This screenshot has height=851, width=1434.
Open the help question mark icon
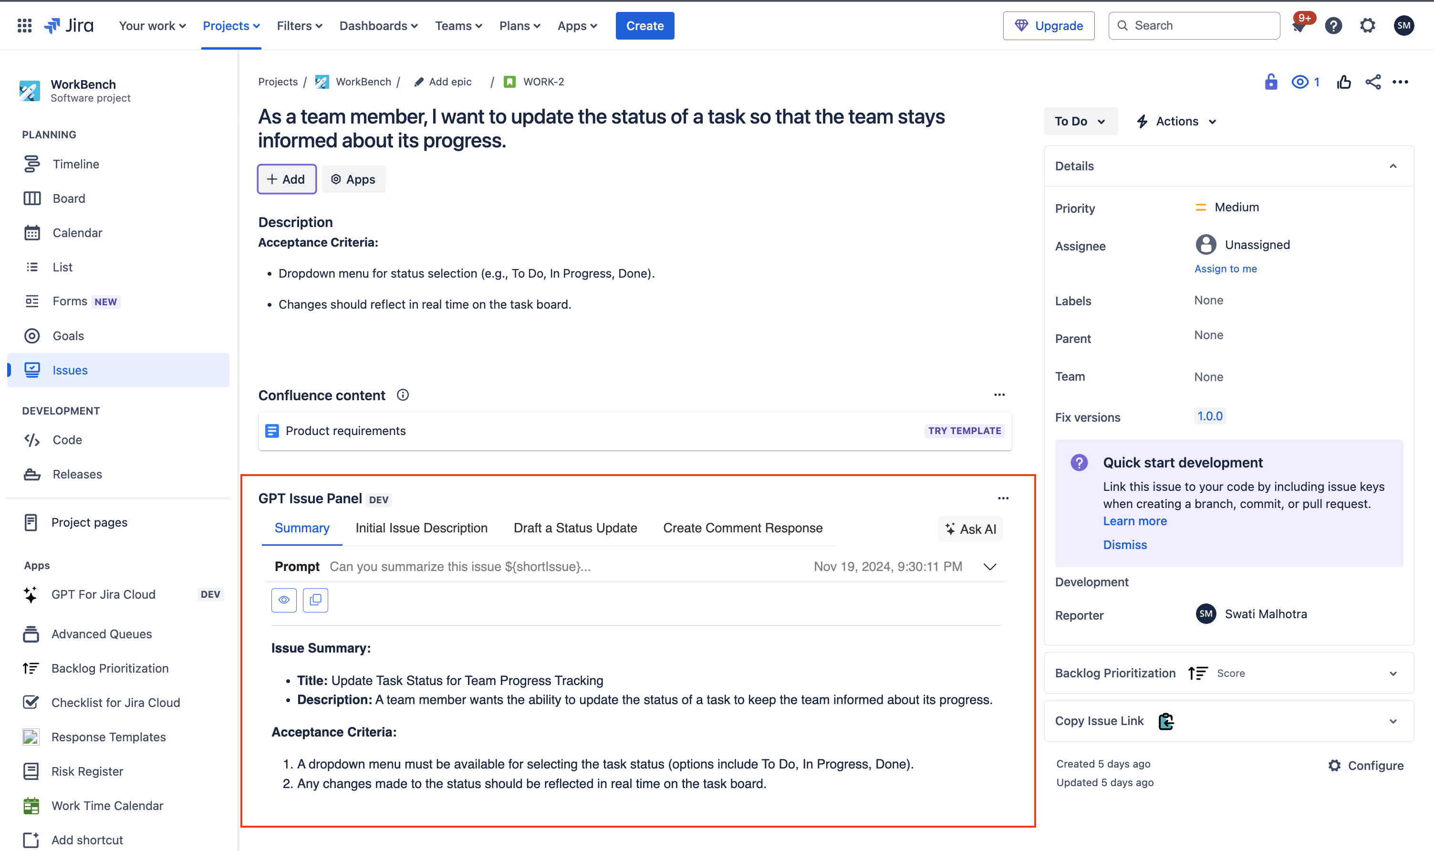1333,26
